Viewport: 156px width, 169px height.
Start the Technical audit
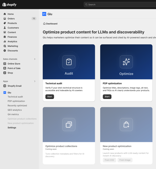(x=50, y=97)
